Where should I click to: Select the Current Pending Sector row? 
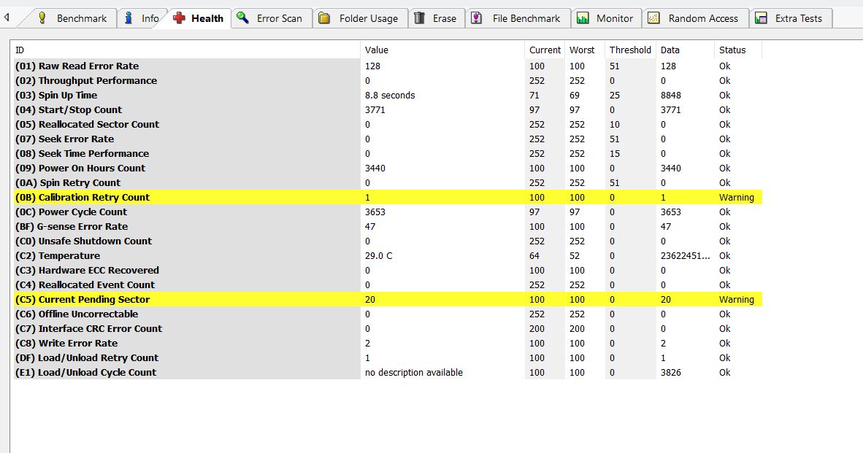click(94, 300)
